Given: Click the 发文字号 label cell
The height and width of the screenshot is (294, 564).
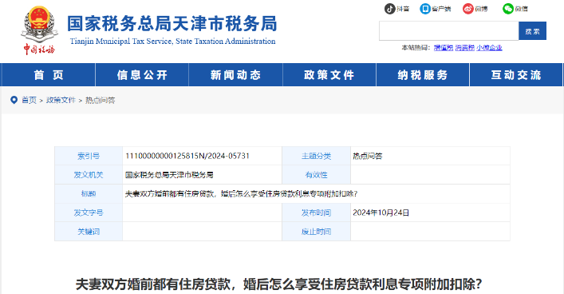Looking at the screenshot, I should coord(89,213).
